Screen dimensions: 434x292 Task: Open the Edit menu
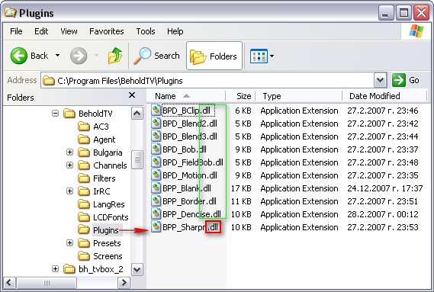coord(41,31)
